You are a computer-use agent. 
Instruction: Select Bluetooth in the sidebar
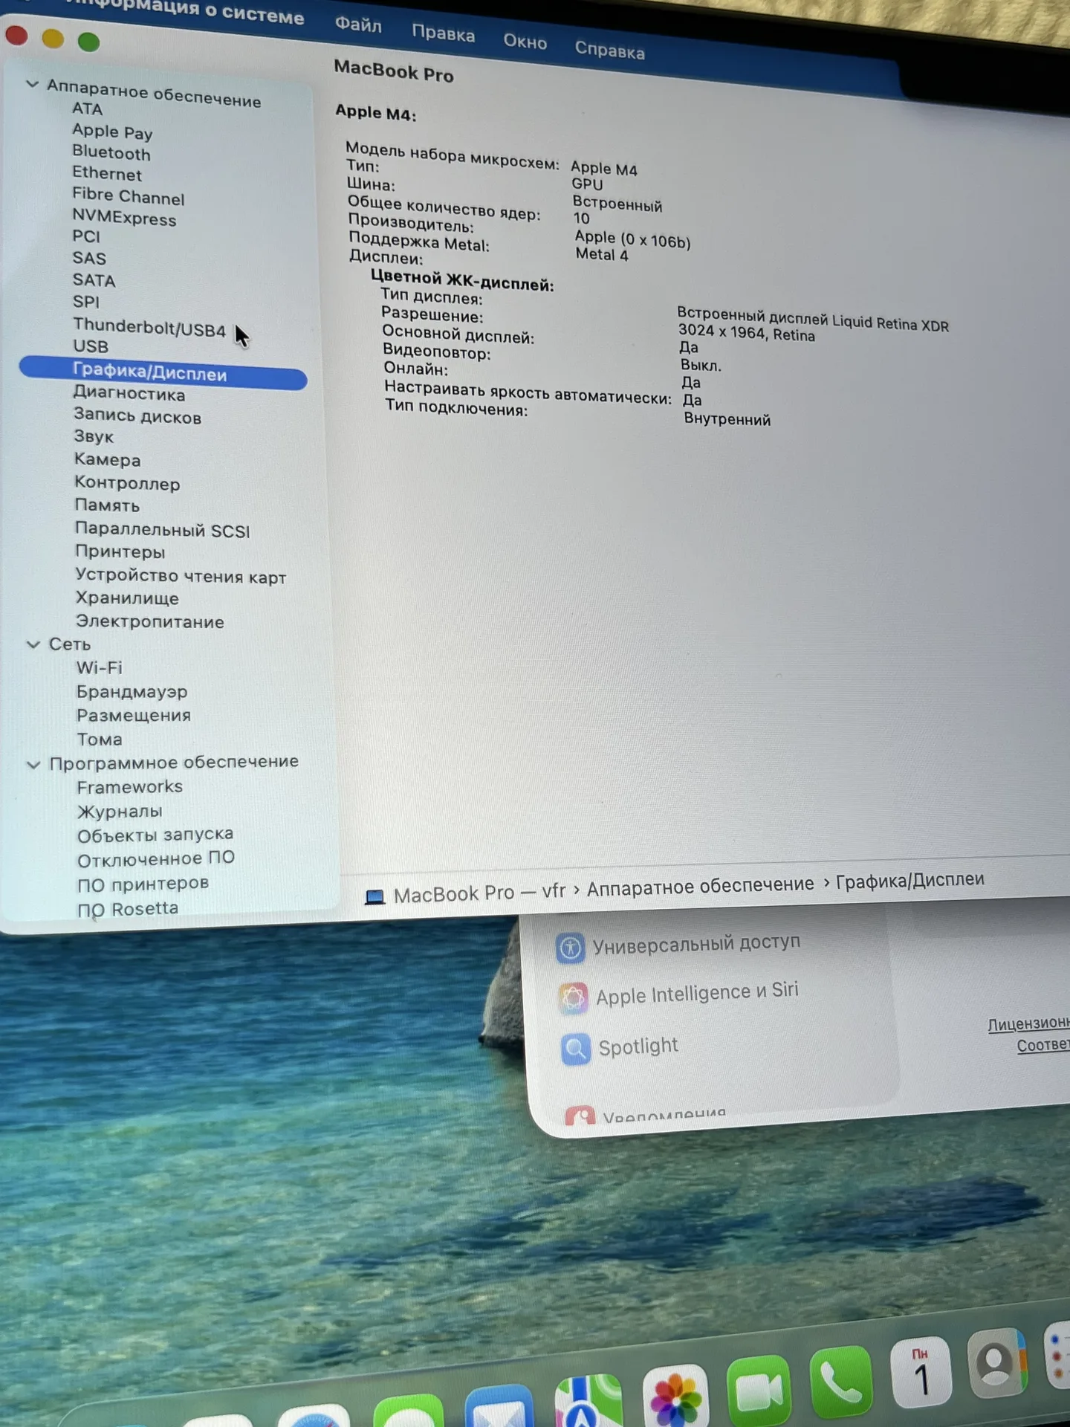(x=111, y=152)
